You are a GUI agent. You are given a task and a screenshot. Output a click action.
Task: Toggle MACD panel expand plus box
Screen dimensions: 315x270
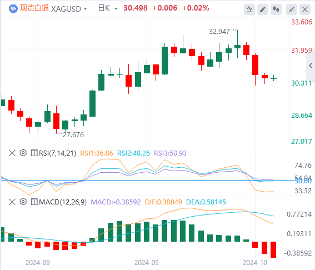pyautogui.click(x=34, y=202)
